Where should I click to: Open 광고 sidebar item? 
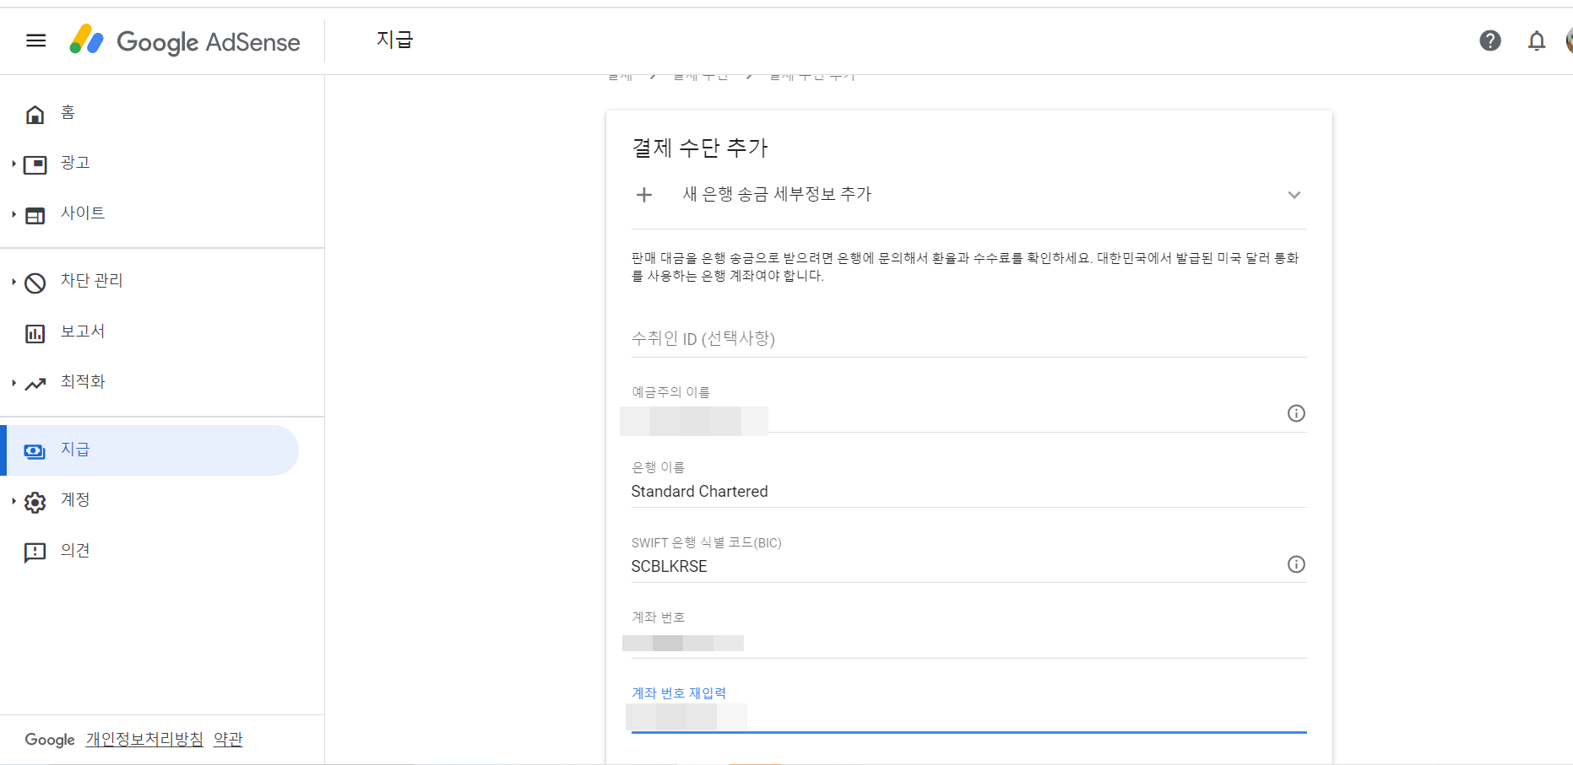click(149, 164)
